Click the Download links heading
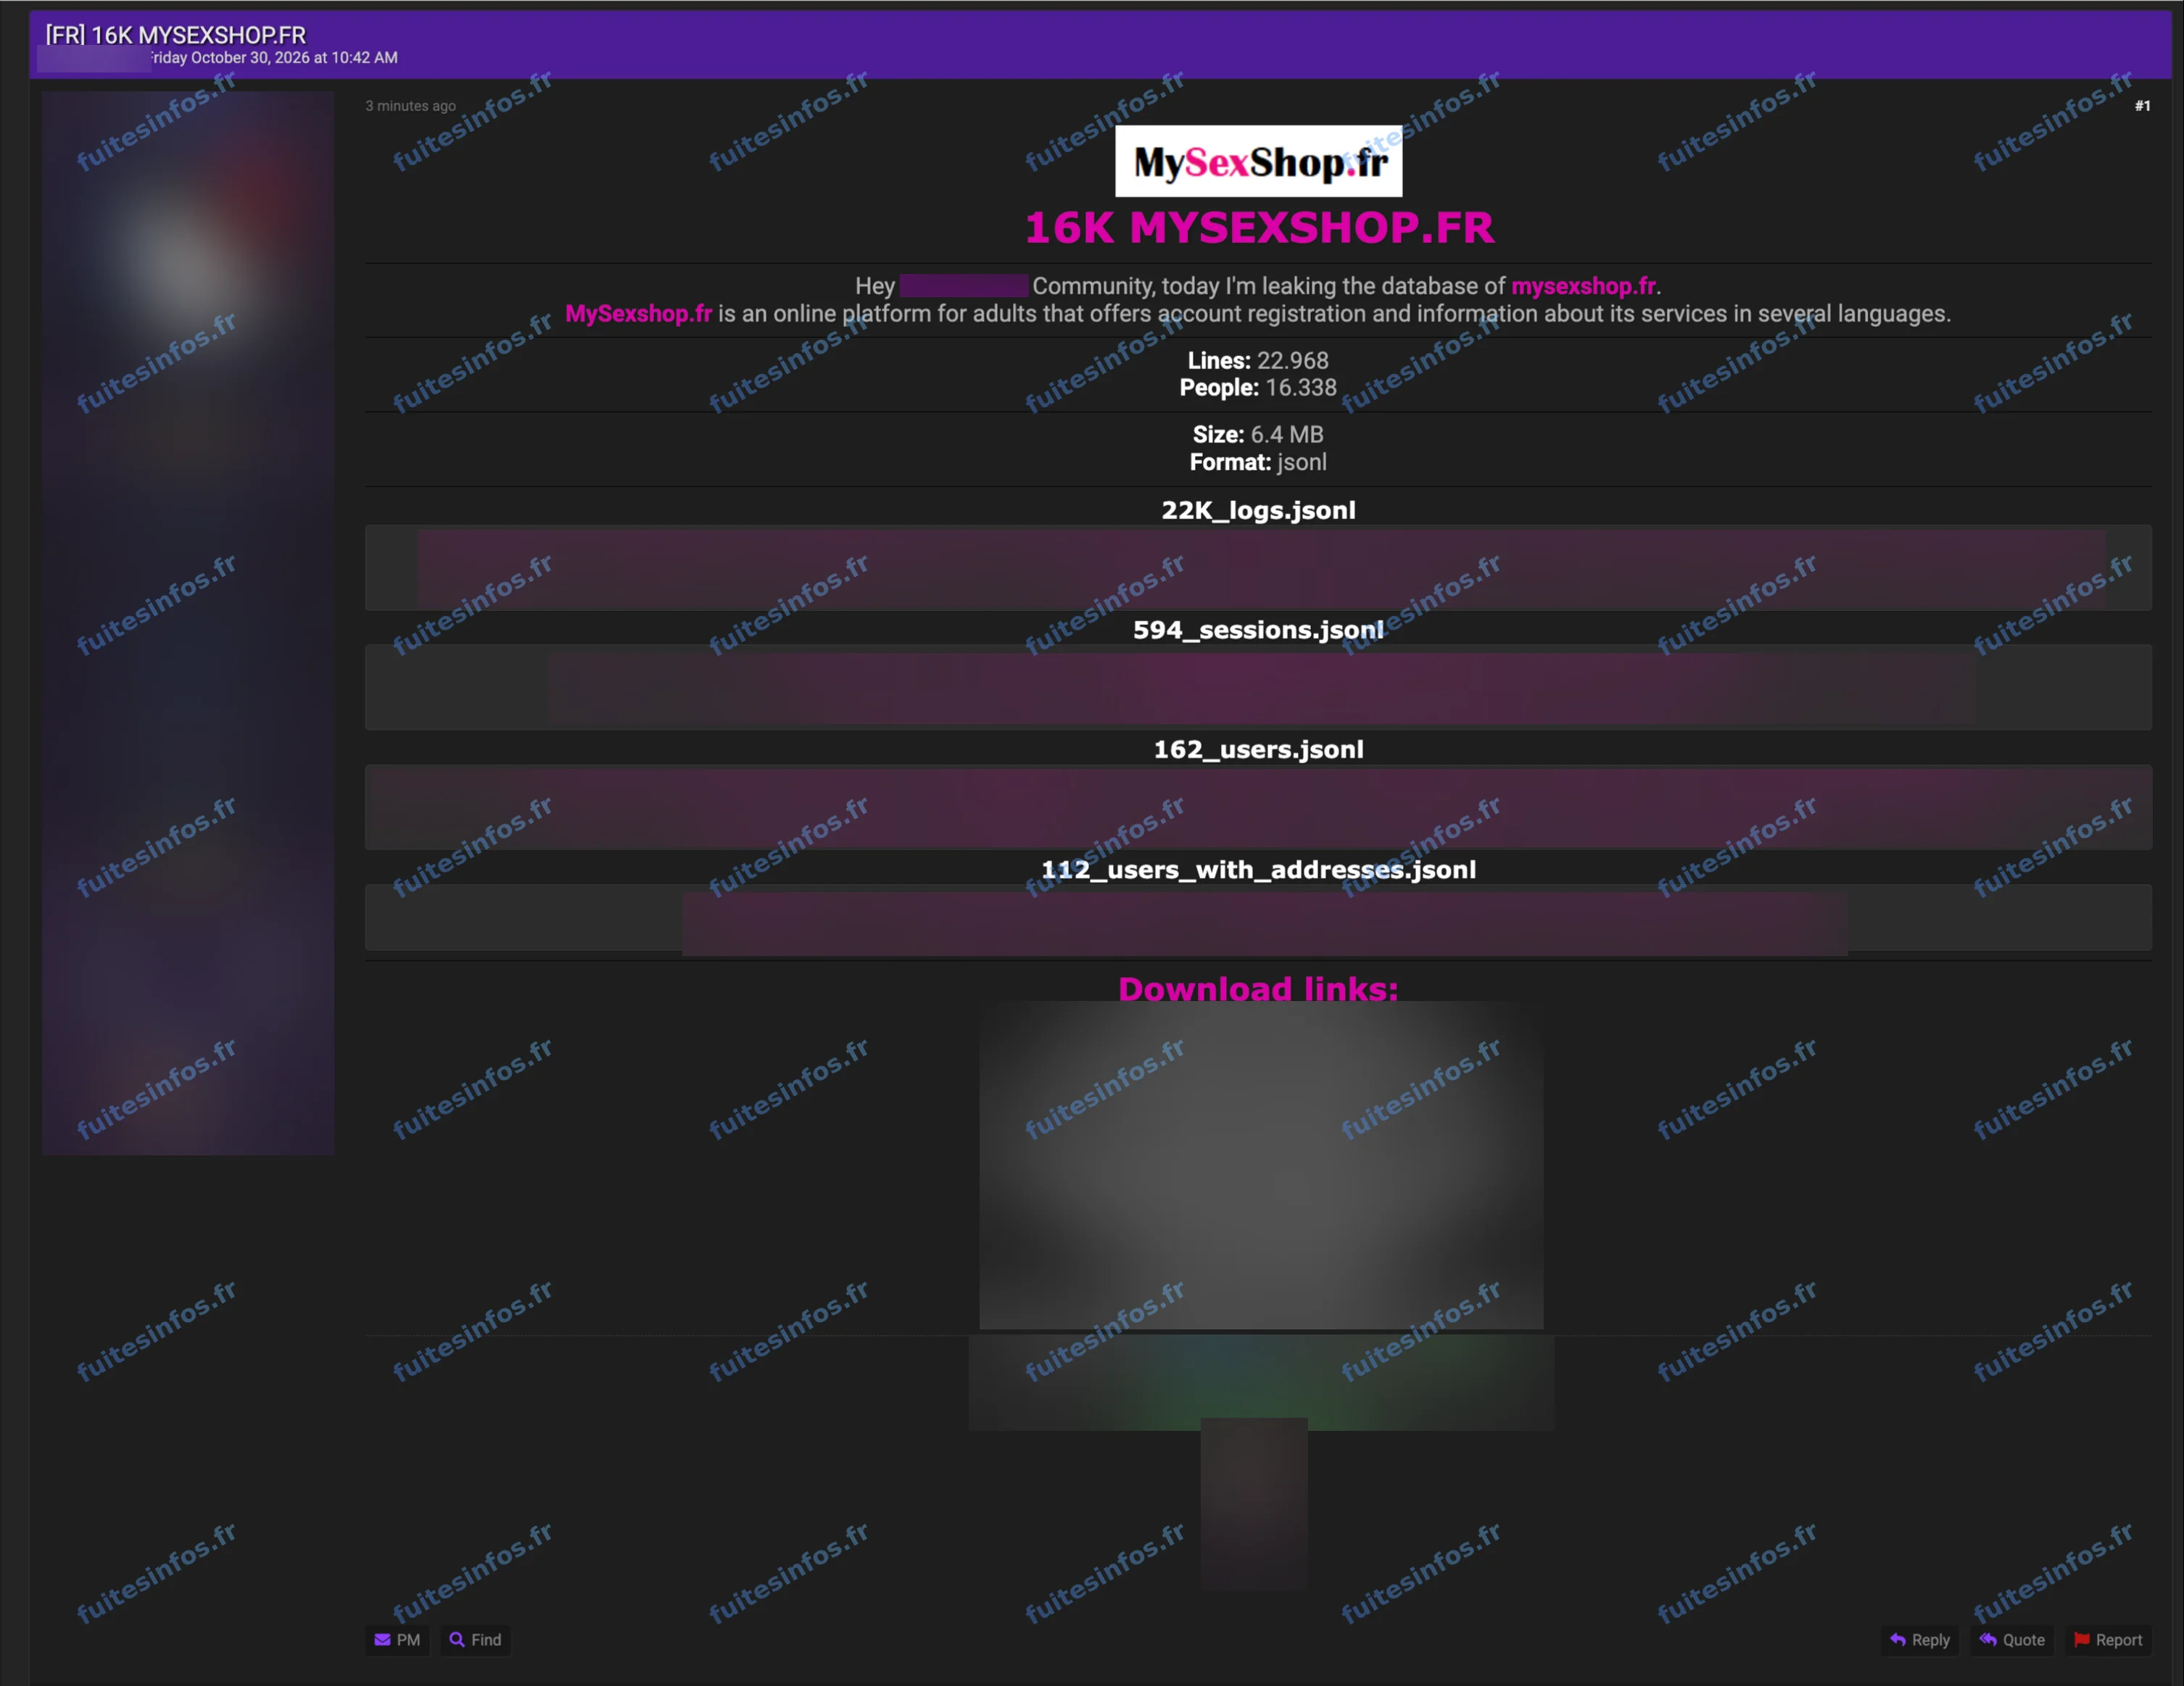The width and height of the screenshot is (2184, 1686). [1258, 989]
